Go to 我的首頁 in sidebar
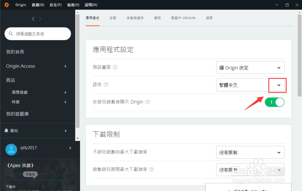 (x=15, y=52)
